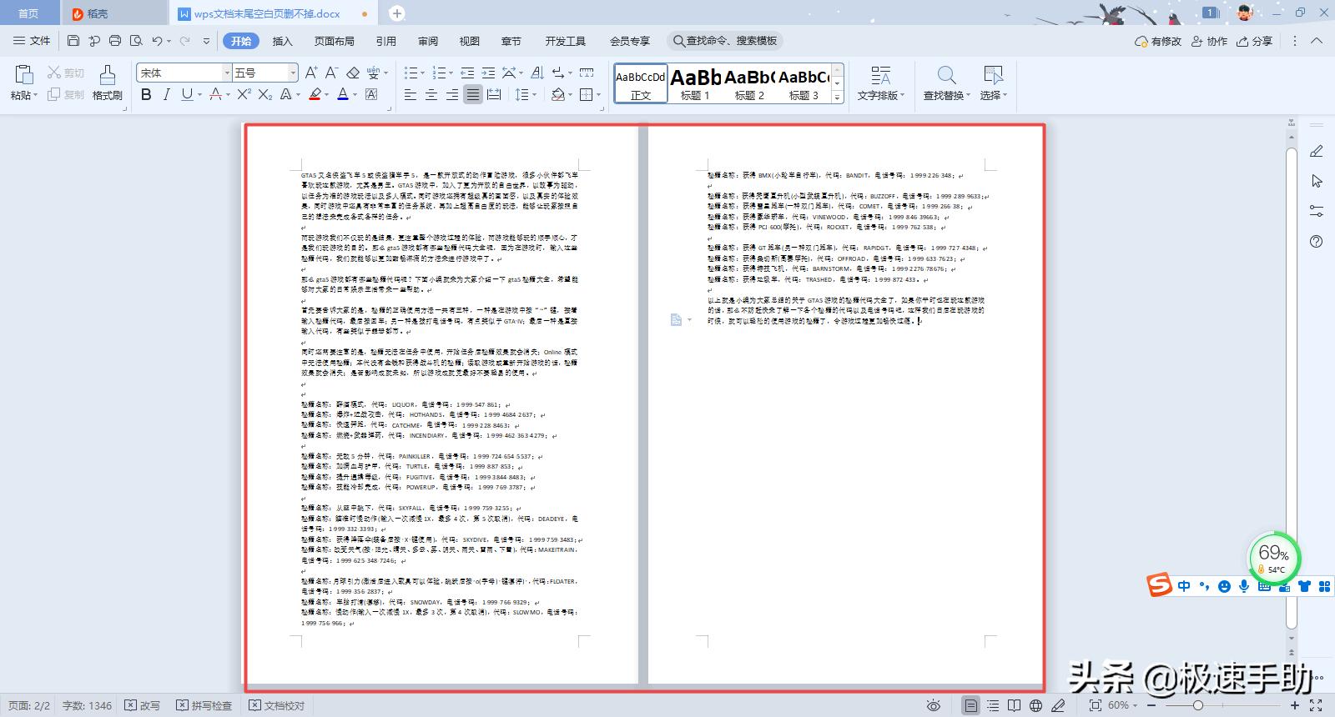Toggle Italic formatting
1335x717 pixels.
point(166,94)
